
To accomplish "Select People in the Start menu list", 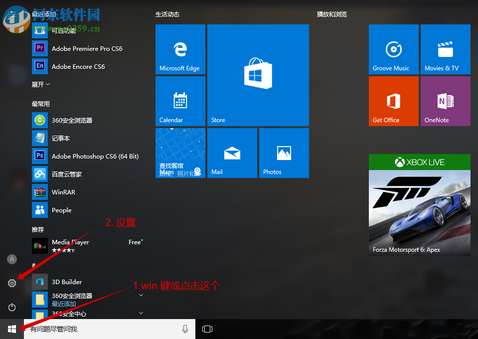I will (x=61, y=210).
